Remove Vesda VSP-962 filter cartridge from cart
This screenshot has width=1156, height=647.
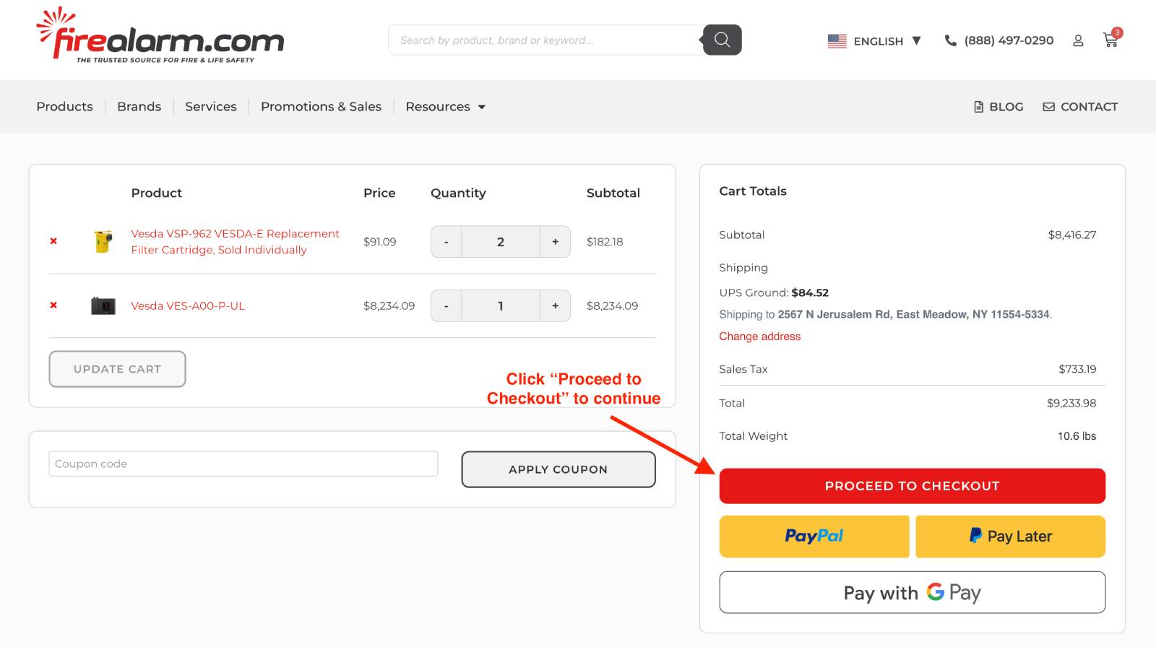pos(53,241)
